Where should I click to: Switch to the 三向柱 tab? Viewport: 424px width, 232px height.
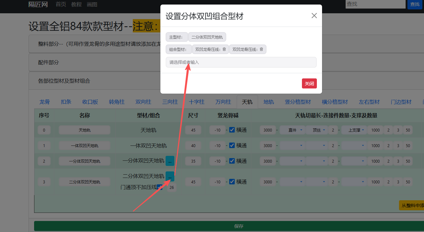[170, 102]
